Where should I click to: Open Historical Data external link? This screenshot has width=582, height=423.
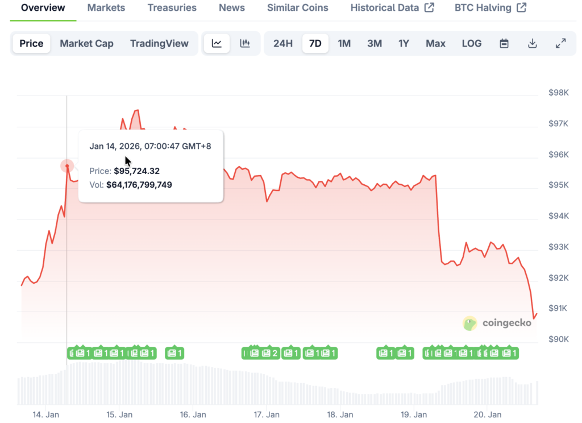point(392,8)
